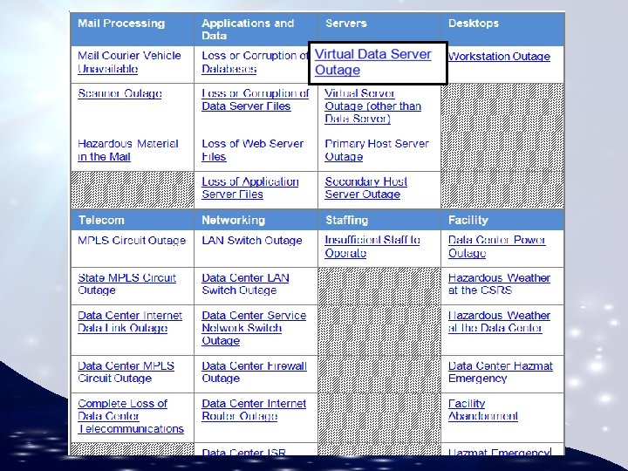Open Data Center MPLS Circuit Outage link
Screen dimensions: 628x471
click(126, 372)
